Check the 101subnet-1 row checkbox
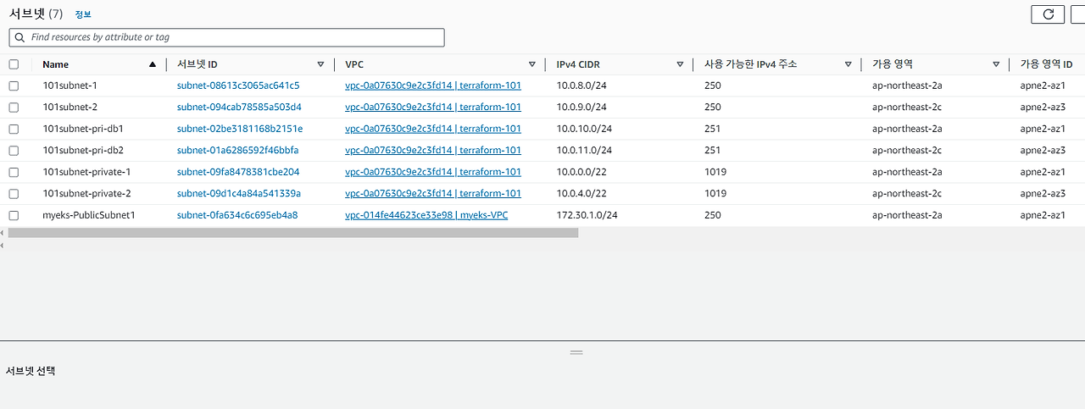Viewport: 1085px width, 409px height. 14,86
